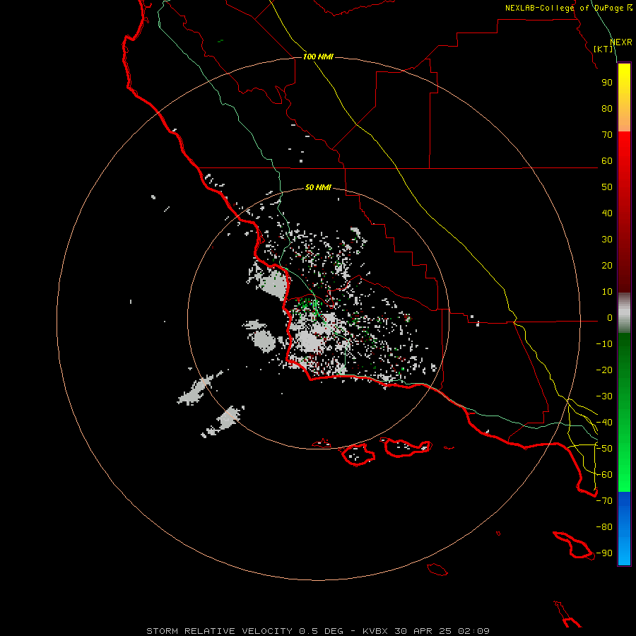Click the -50 value on the velocity scale
Image resolution: width=636 pixels, height=636 pixels.
click(x=604, y=449)
